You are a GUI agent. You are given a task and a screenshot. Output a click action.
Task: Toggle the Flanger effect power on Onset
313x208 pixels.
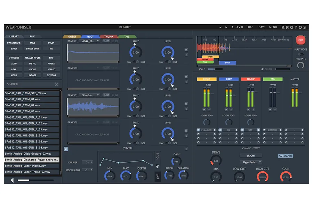click(x=198, y=130)
